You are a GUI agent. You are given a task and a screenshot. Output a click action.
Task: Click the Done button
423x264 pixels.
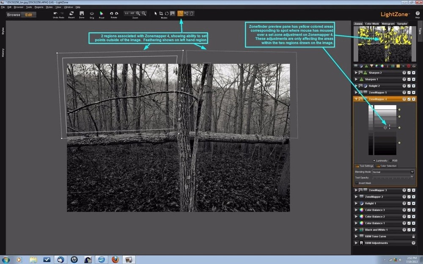pyautogui.click(x=82, y=13)
